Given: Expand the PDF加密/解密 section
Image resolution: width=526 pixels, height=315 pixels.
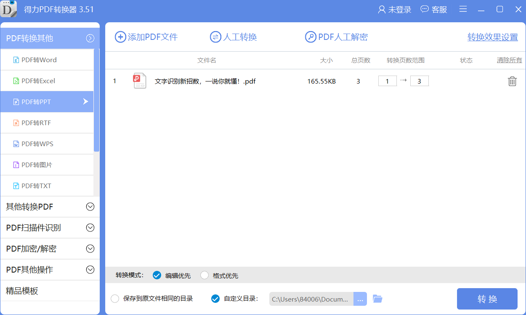Looking at the screenshot, I should pyautogui.click(x=90, y=249).
